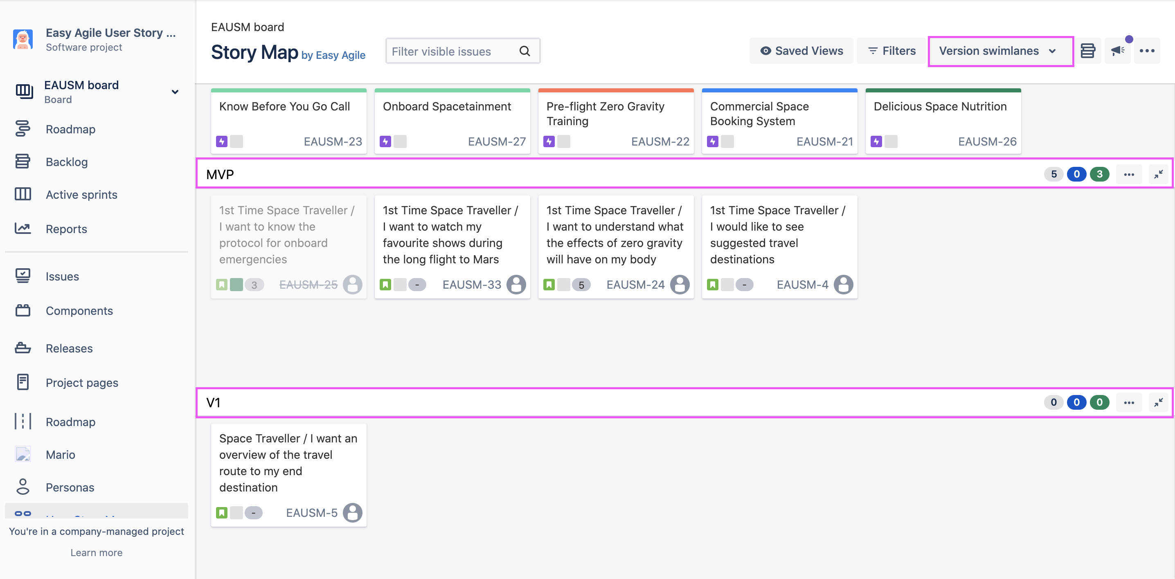This screenshot has width=1175, height=579.
Task: Click the Personas icon in sidebar
Action: (x=23, y=487)
